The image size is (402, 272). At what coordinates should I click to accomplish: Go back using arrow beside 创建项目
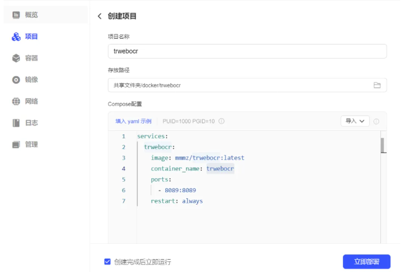[x=100, y=16]
